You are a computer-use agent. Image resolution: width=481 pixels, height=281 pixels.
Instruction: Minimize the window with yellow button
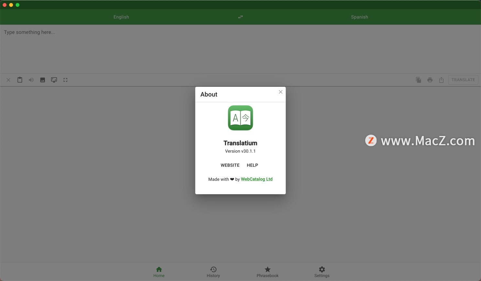click(x=11, y=5)
